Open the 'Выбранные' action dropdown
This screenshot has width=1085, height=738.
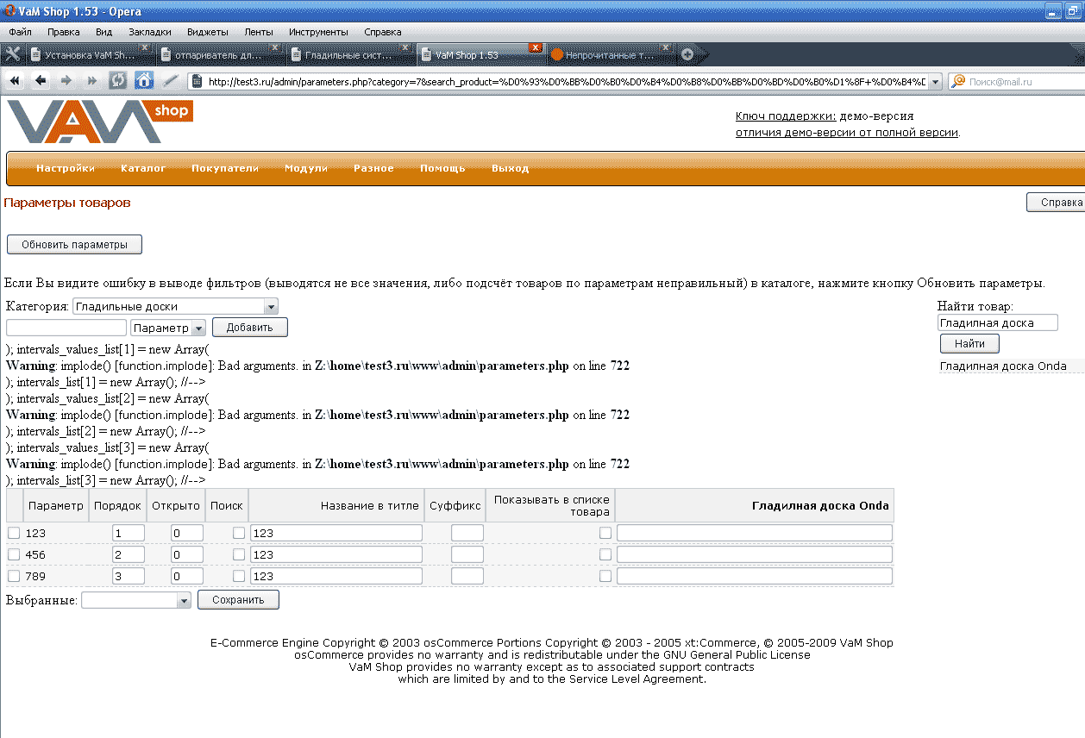[136, 600]
